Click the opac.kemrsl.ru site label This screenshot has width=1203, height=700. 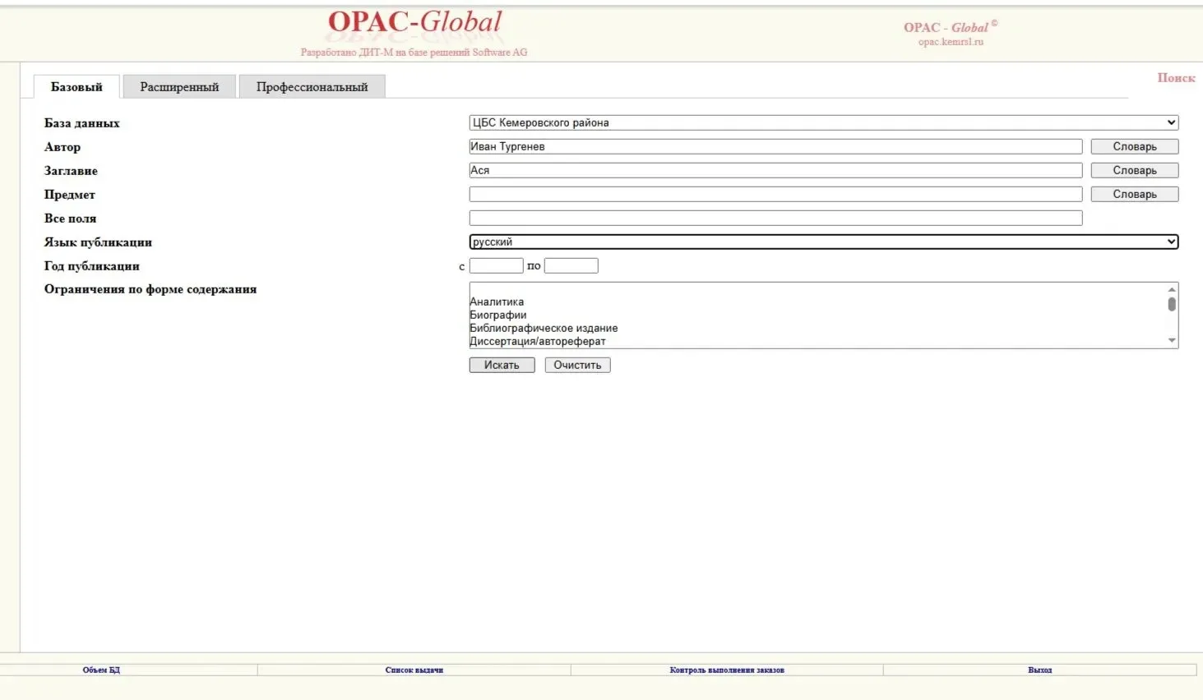pyautogui.click(x=951, y=42)
